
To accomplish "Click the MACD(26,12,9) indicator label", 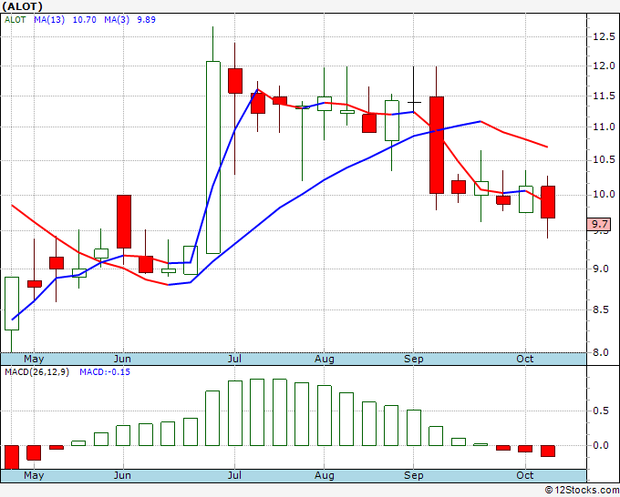I will pos(36,372).
